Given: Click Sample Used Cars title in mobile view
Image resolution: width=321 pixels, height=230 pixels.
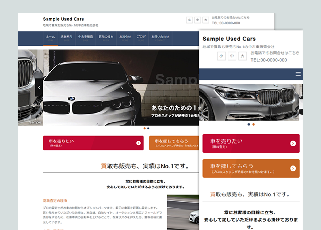Looking at the screenshot, I should [229, 39].
